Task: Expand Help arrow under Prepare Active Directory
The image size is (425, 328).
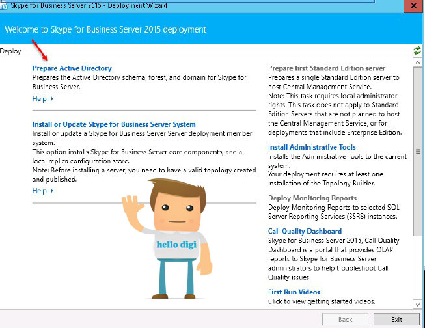Action: (52, 99)
